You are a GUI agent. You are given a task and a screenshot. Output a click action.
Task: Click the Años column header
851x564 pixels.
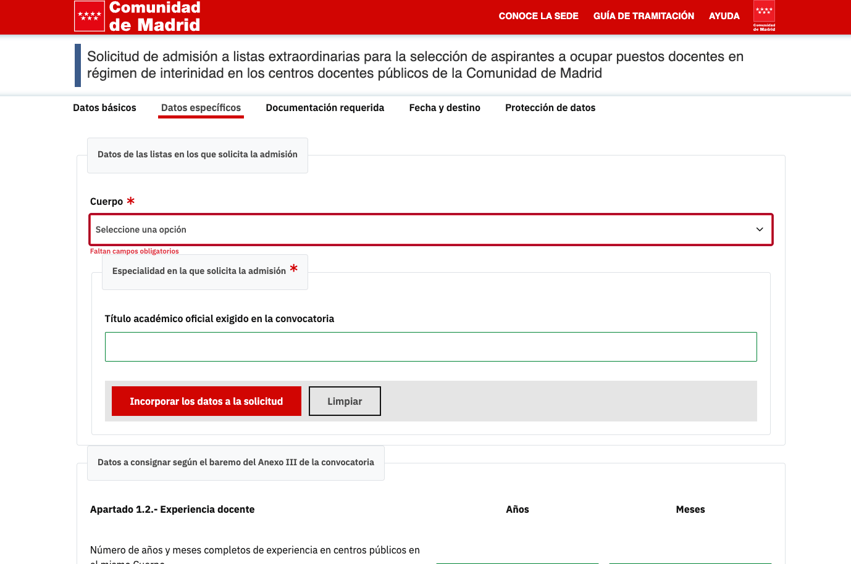pyautogui.click(x=518, y=509)
